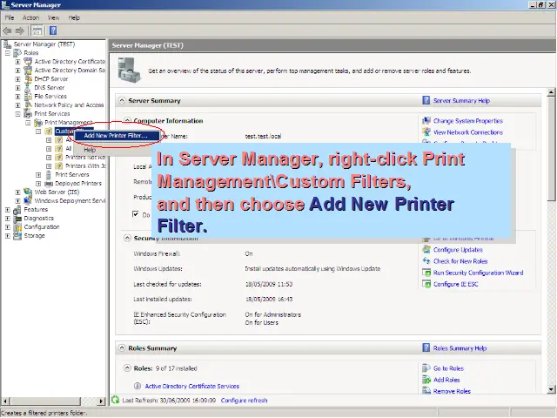The width and height of the screenshot is (557, 418).
Task: Toggle the checkbox labeled 'Do'
Action: [136, 214]
